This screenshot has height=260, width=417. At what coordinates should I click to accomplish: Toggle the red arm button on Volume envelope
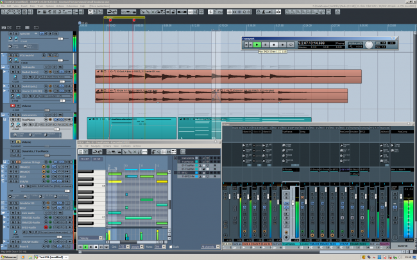tap(12, 106)
